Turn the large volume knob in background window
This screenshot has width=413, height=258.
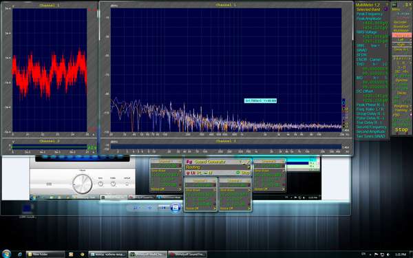83,184
